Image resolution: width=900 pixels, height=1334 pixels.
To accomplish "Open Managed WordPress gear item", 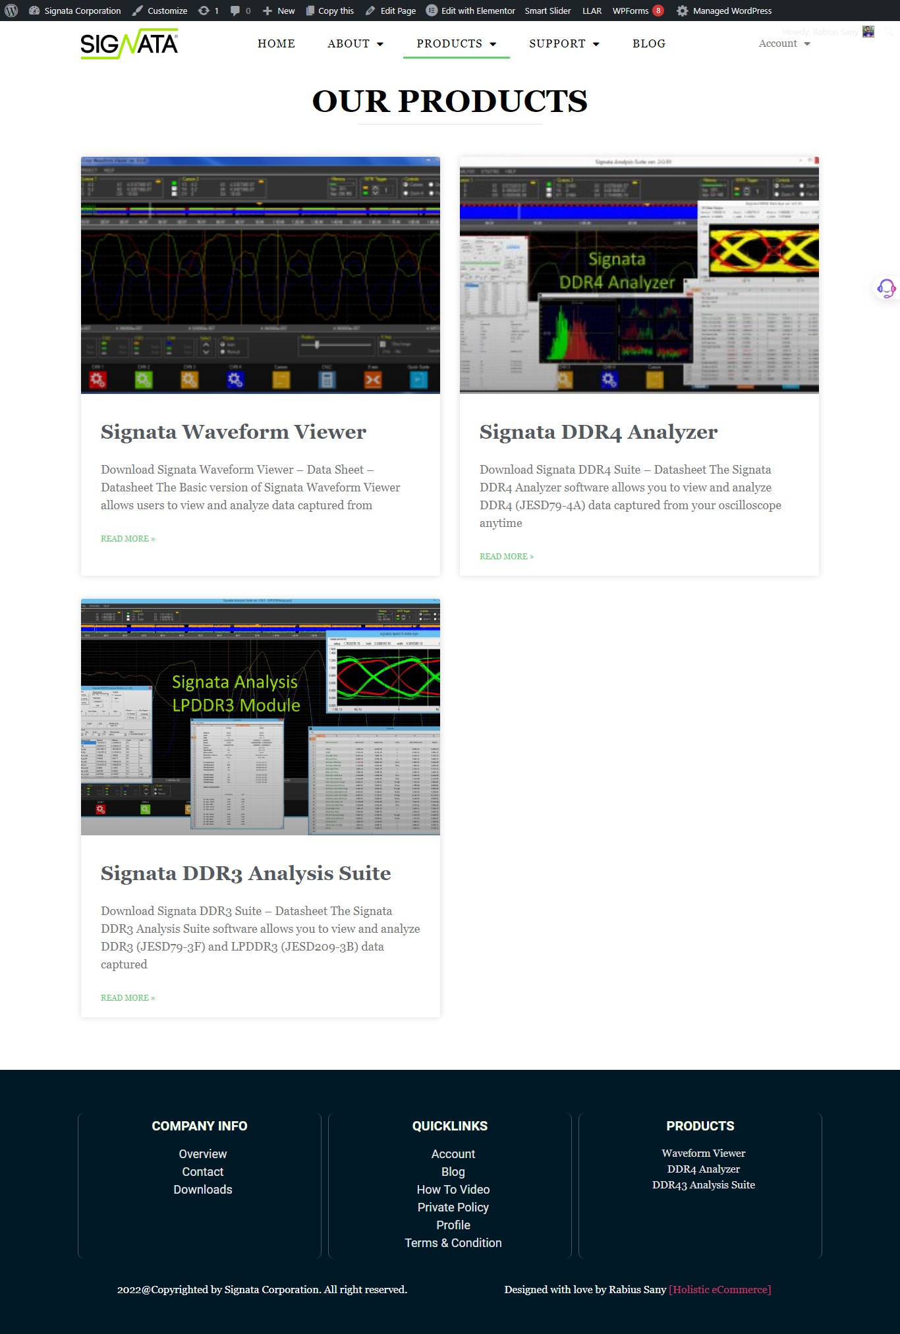I will [x=724, y=11].
